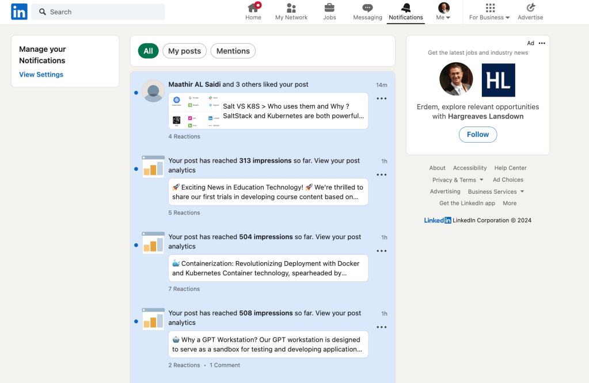Select the Notifications bell tab
The height and width of the screenshot is (383, 589).
tap(406, 12)
